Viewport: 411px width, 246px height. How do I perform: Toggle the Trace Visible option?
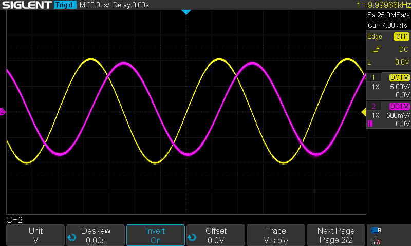276,235
